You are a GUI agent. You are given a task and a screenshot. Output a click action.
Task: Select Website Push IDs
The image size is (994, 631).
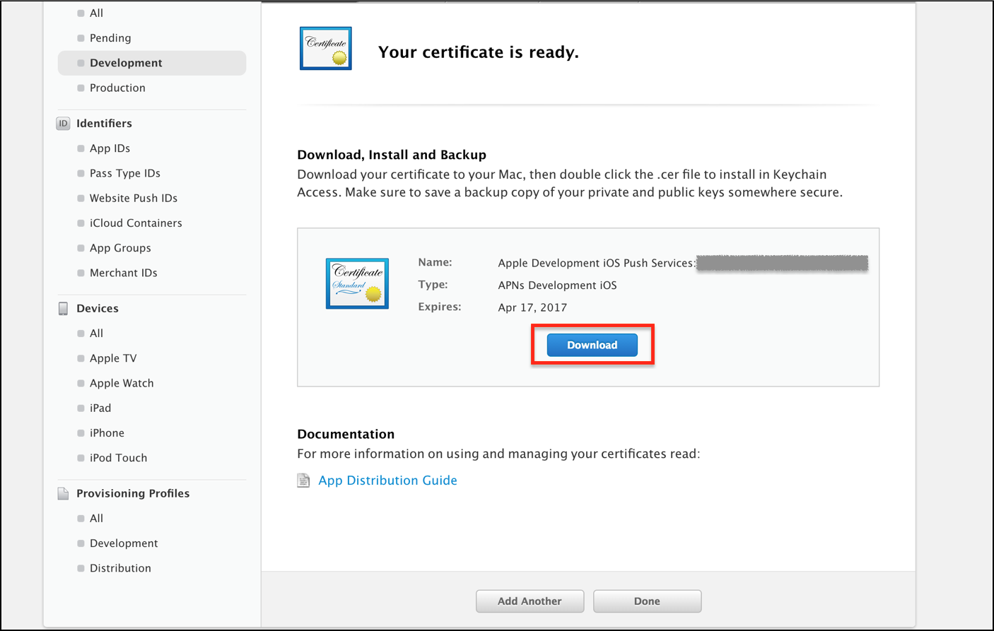tap(131, 198)
